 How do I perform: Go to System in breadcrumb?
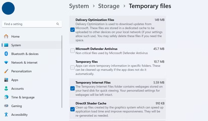pos(79,6)
